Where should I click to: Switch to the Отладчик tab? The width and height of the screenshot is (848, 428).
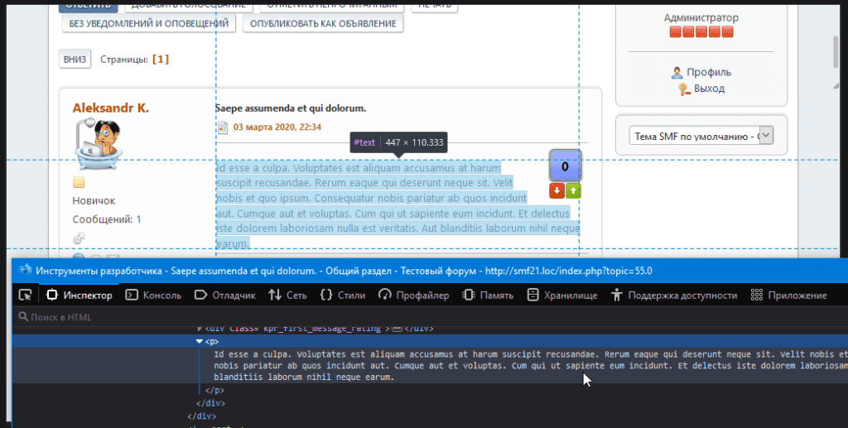[x=224, y=295]
